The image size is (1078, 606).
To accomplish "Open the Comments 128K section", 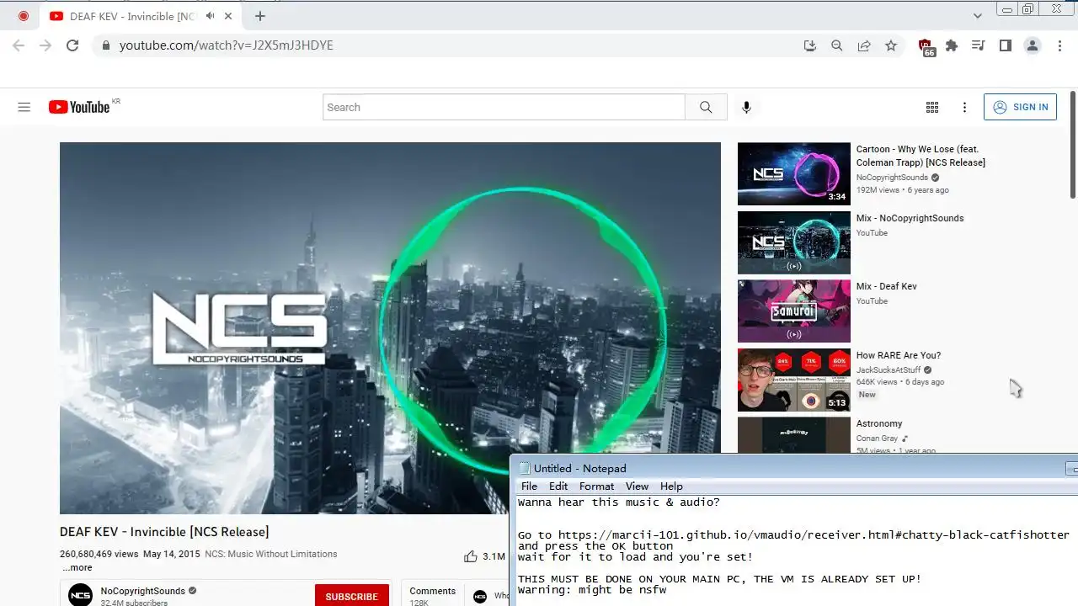I will 433,595.
